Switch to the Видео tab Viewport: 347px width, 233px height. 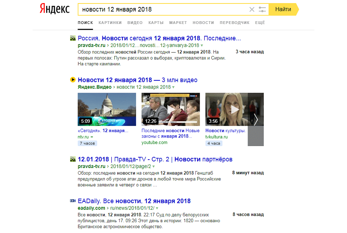click(135, 23)
